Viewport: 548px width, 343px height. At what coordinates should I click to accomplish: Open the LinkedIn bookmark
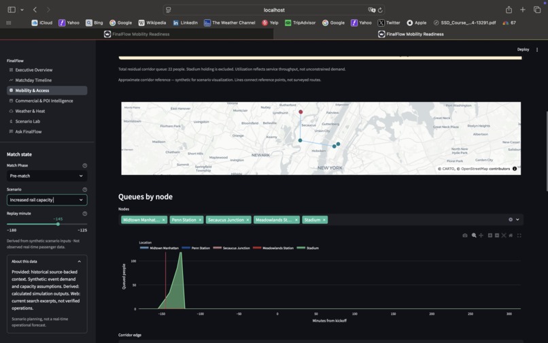pos(185,22)
